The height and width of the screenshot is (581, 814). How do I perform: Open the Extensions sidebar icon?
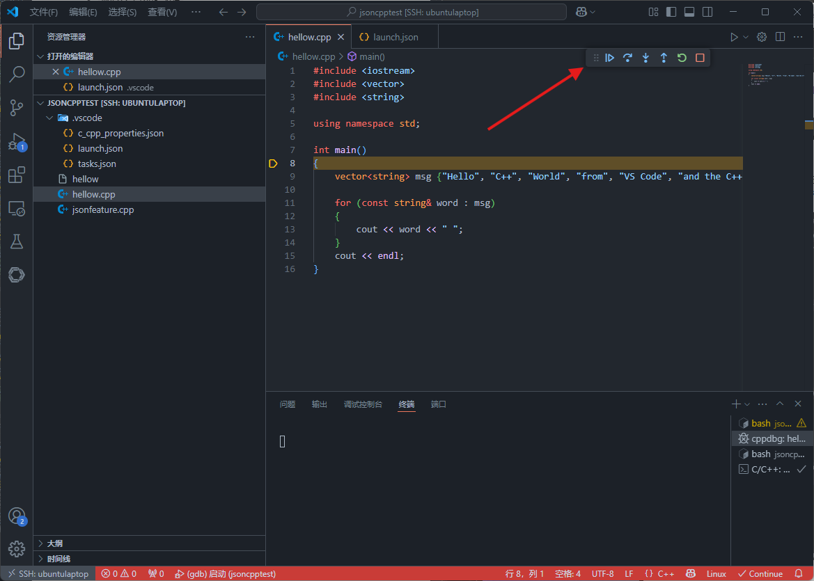(x=16, y=175)
